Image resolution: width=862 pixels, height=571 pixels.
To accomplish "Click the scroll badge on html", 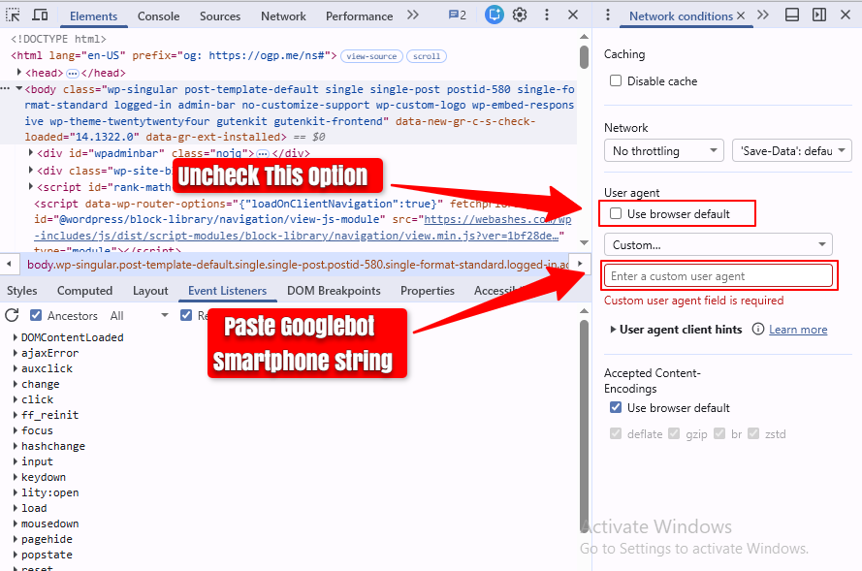I will (427, 56).
